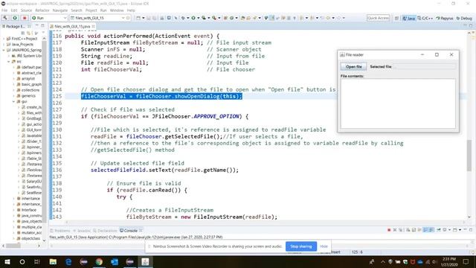Click the red stop button in launch bar
Viewport: 476px width, 268px height.
point(25,18)
